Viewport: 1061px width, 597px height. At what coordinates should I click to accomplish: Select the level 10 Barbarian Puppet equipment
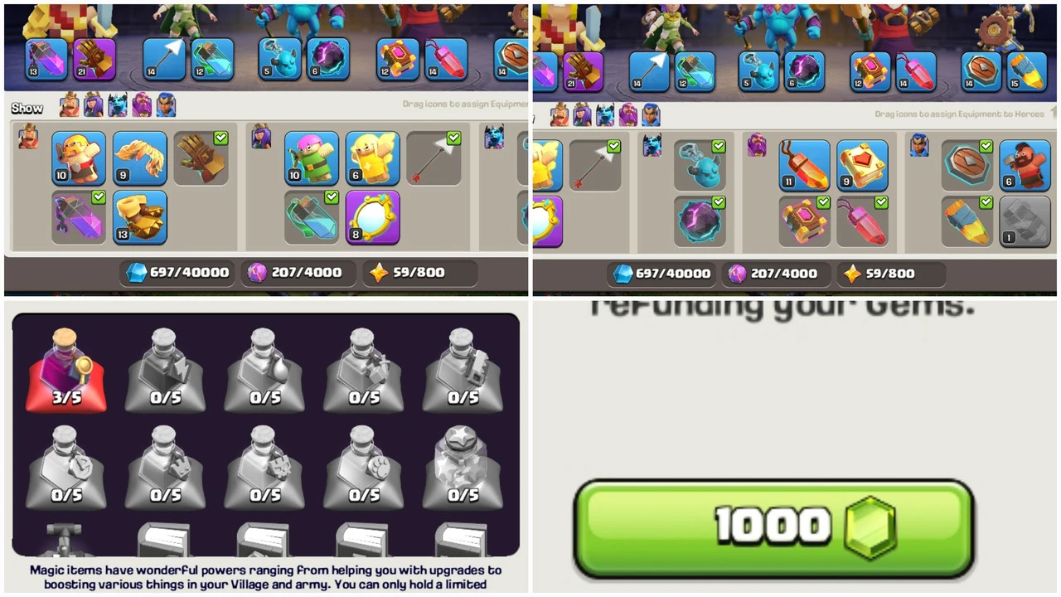(x=79, y=158)
